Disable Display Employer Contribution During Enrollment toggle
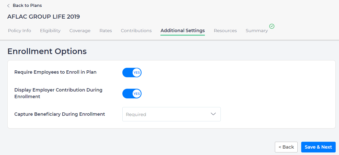This screenshot has width=339, height=155. (132, 94)
